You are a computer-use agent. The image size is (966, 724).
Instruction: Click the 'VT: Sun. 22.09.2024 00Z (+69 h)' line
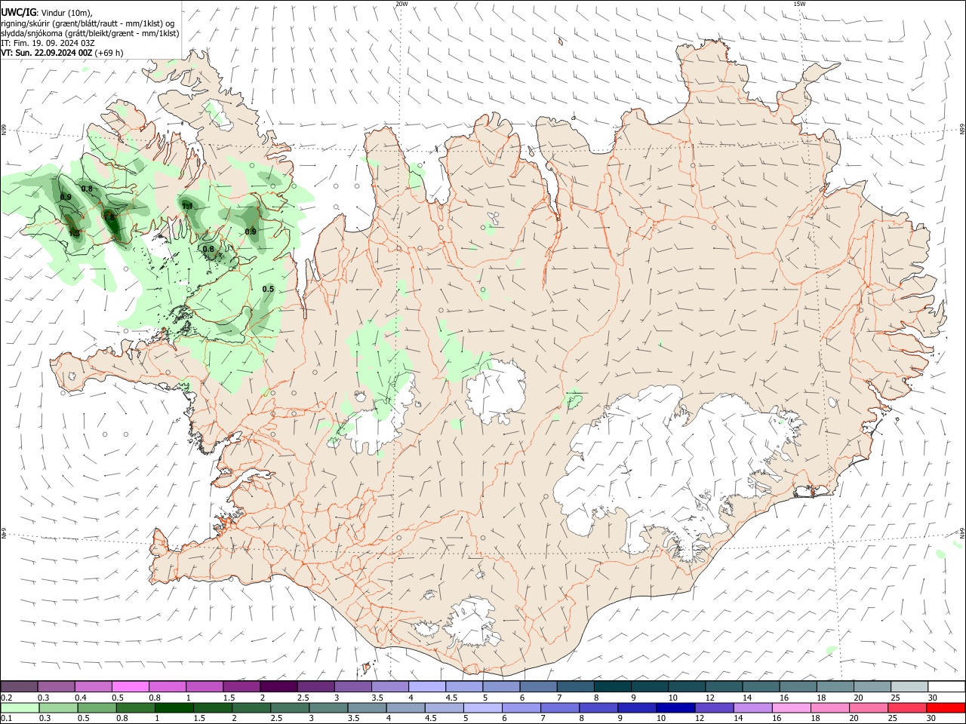pyautogui.click(x=63, y=53)
